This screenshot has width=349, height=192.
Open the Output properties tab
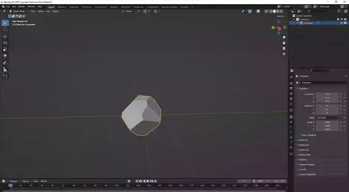(291, 89)
